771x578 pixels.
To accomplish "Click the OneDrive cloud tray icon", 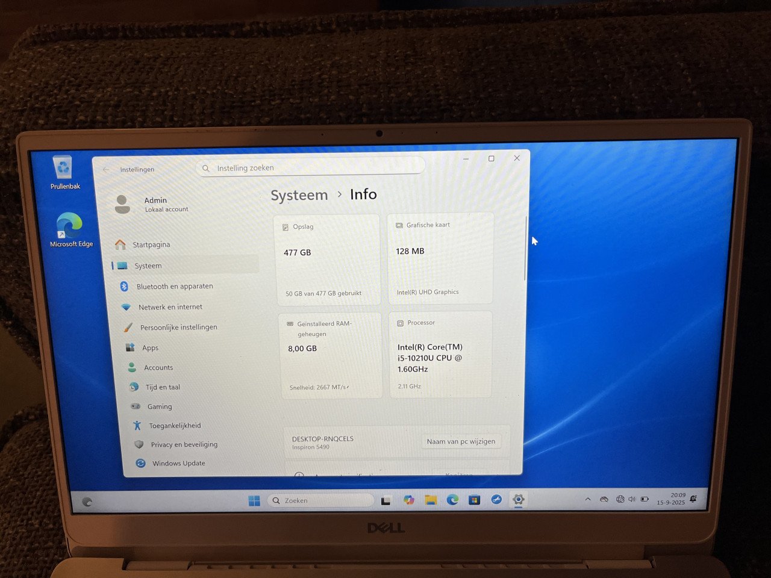I will click(604, 499).
